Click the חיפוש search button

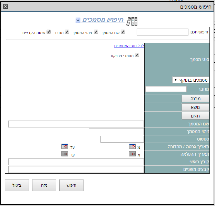tap(71, 185)
